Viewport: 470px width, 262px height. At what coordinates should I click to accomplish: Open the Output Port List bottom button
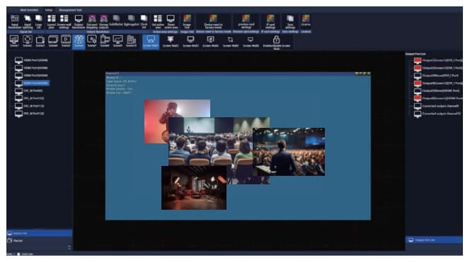434,240
